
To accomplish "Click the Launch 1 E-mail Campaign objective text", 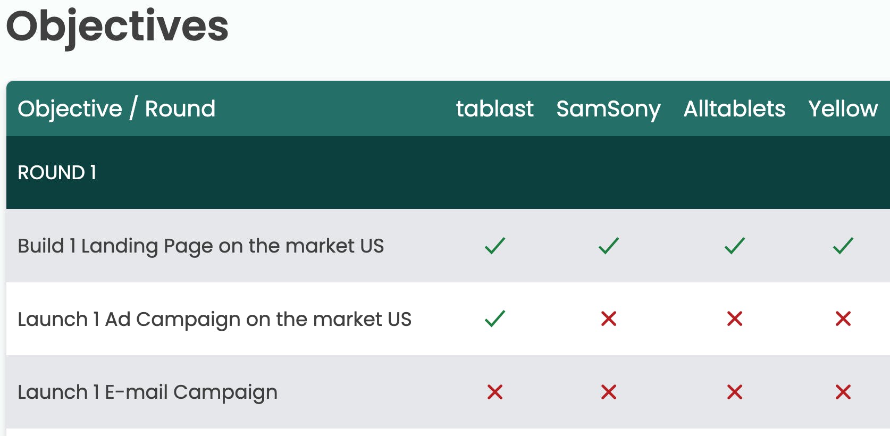I will (x=147, y=392).
